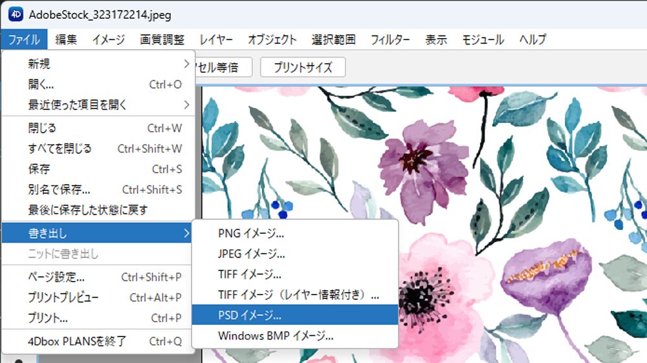Select 別名で保存... menu item
This screenshot has width=647, height=363.
coord(59,190)
